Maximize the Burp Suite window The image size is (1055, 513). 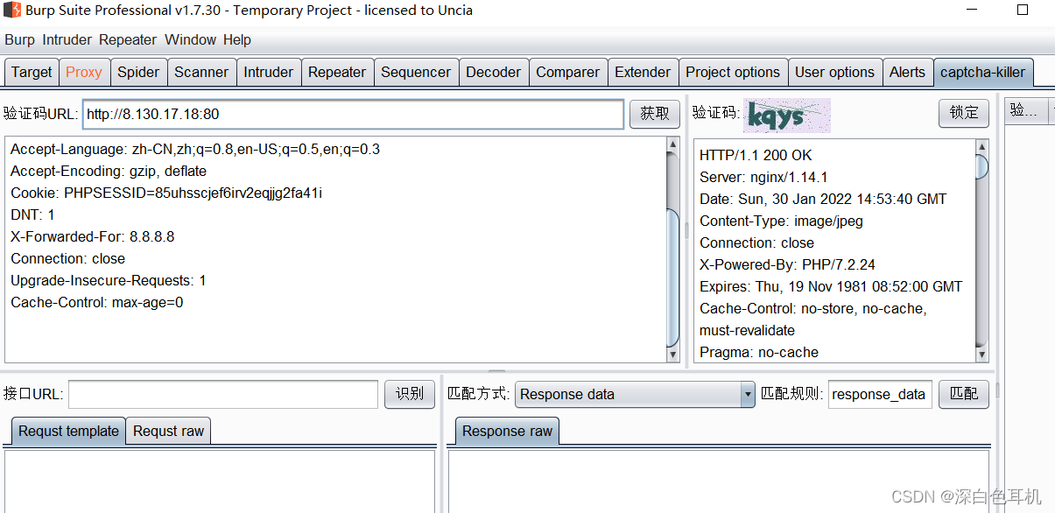[x=1023, y=11]
